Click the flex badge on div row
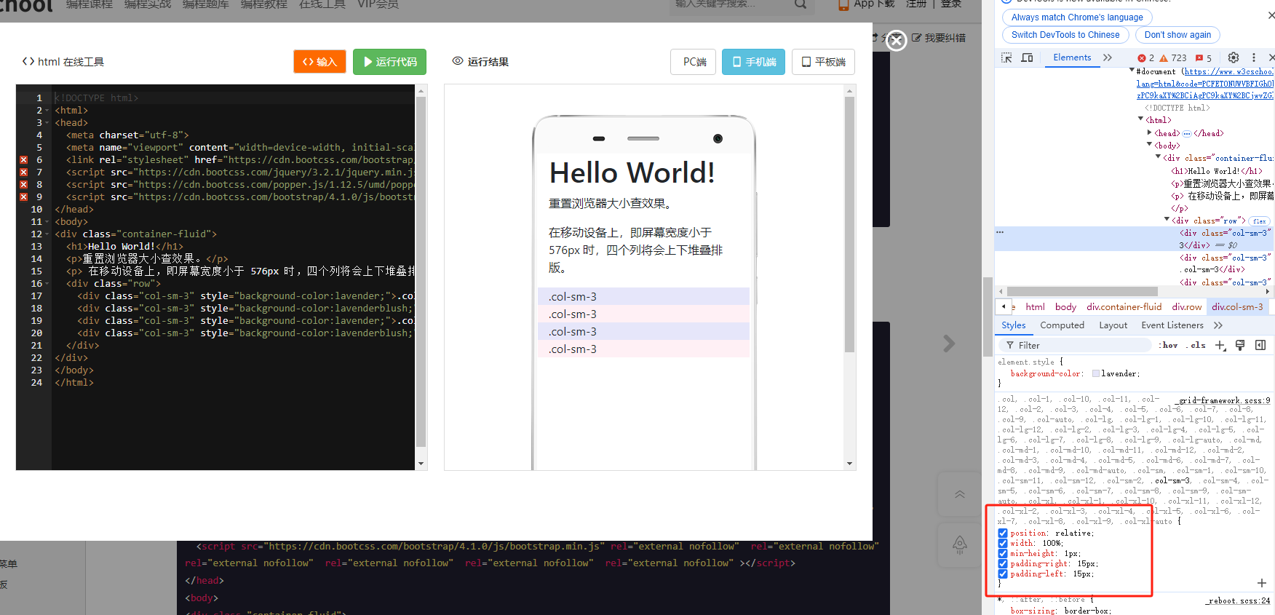The height and width of the screenshot is (615, 1275). coord(1259,221)
